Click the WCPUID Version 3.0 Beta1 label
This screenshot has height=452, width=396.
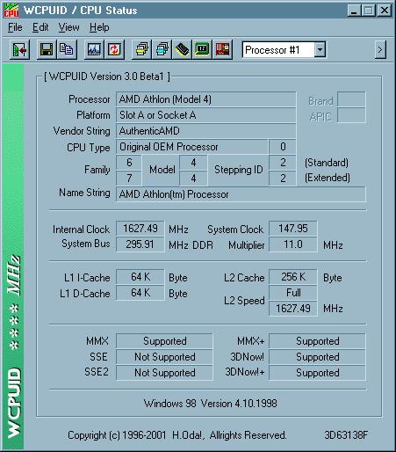(107, 77)
